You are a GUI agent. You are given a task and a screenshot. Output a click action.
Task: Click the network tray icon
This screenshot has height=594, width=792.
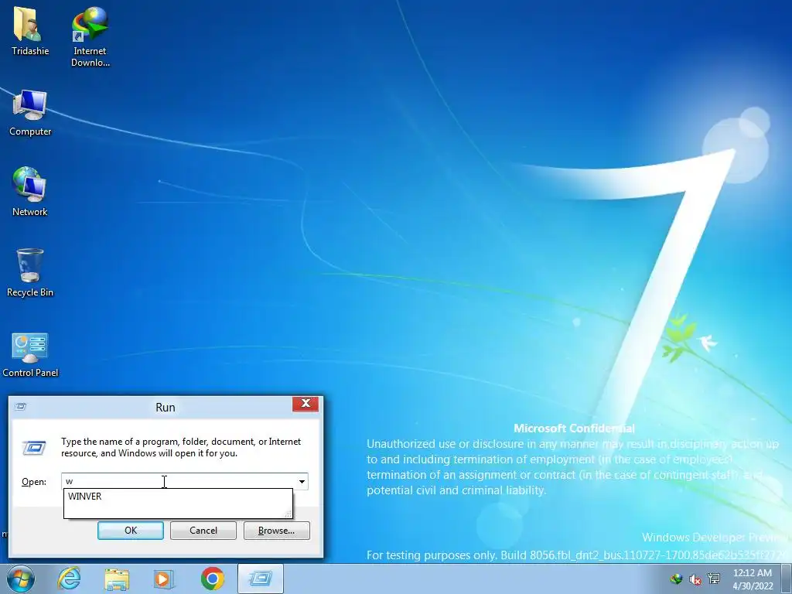714,579
